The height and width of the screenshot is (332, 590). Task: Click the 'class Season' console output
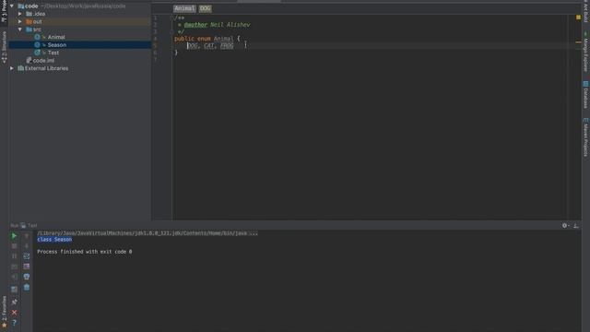click(x=54, y=240)
